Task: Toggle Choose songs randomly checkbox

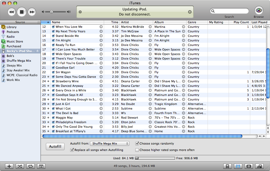Action: 137,143
